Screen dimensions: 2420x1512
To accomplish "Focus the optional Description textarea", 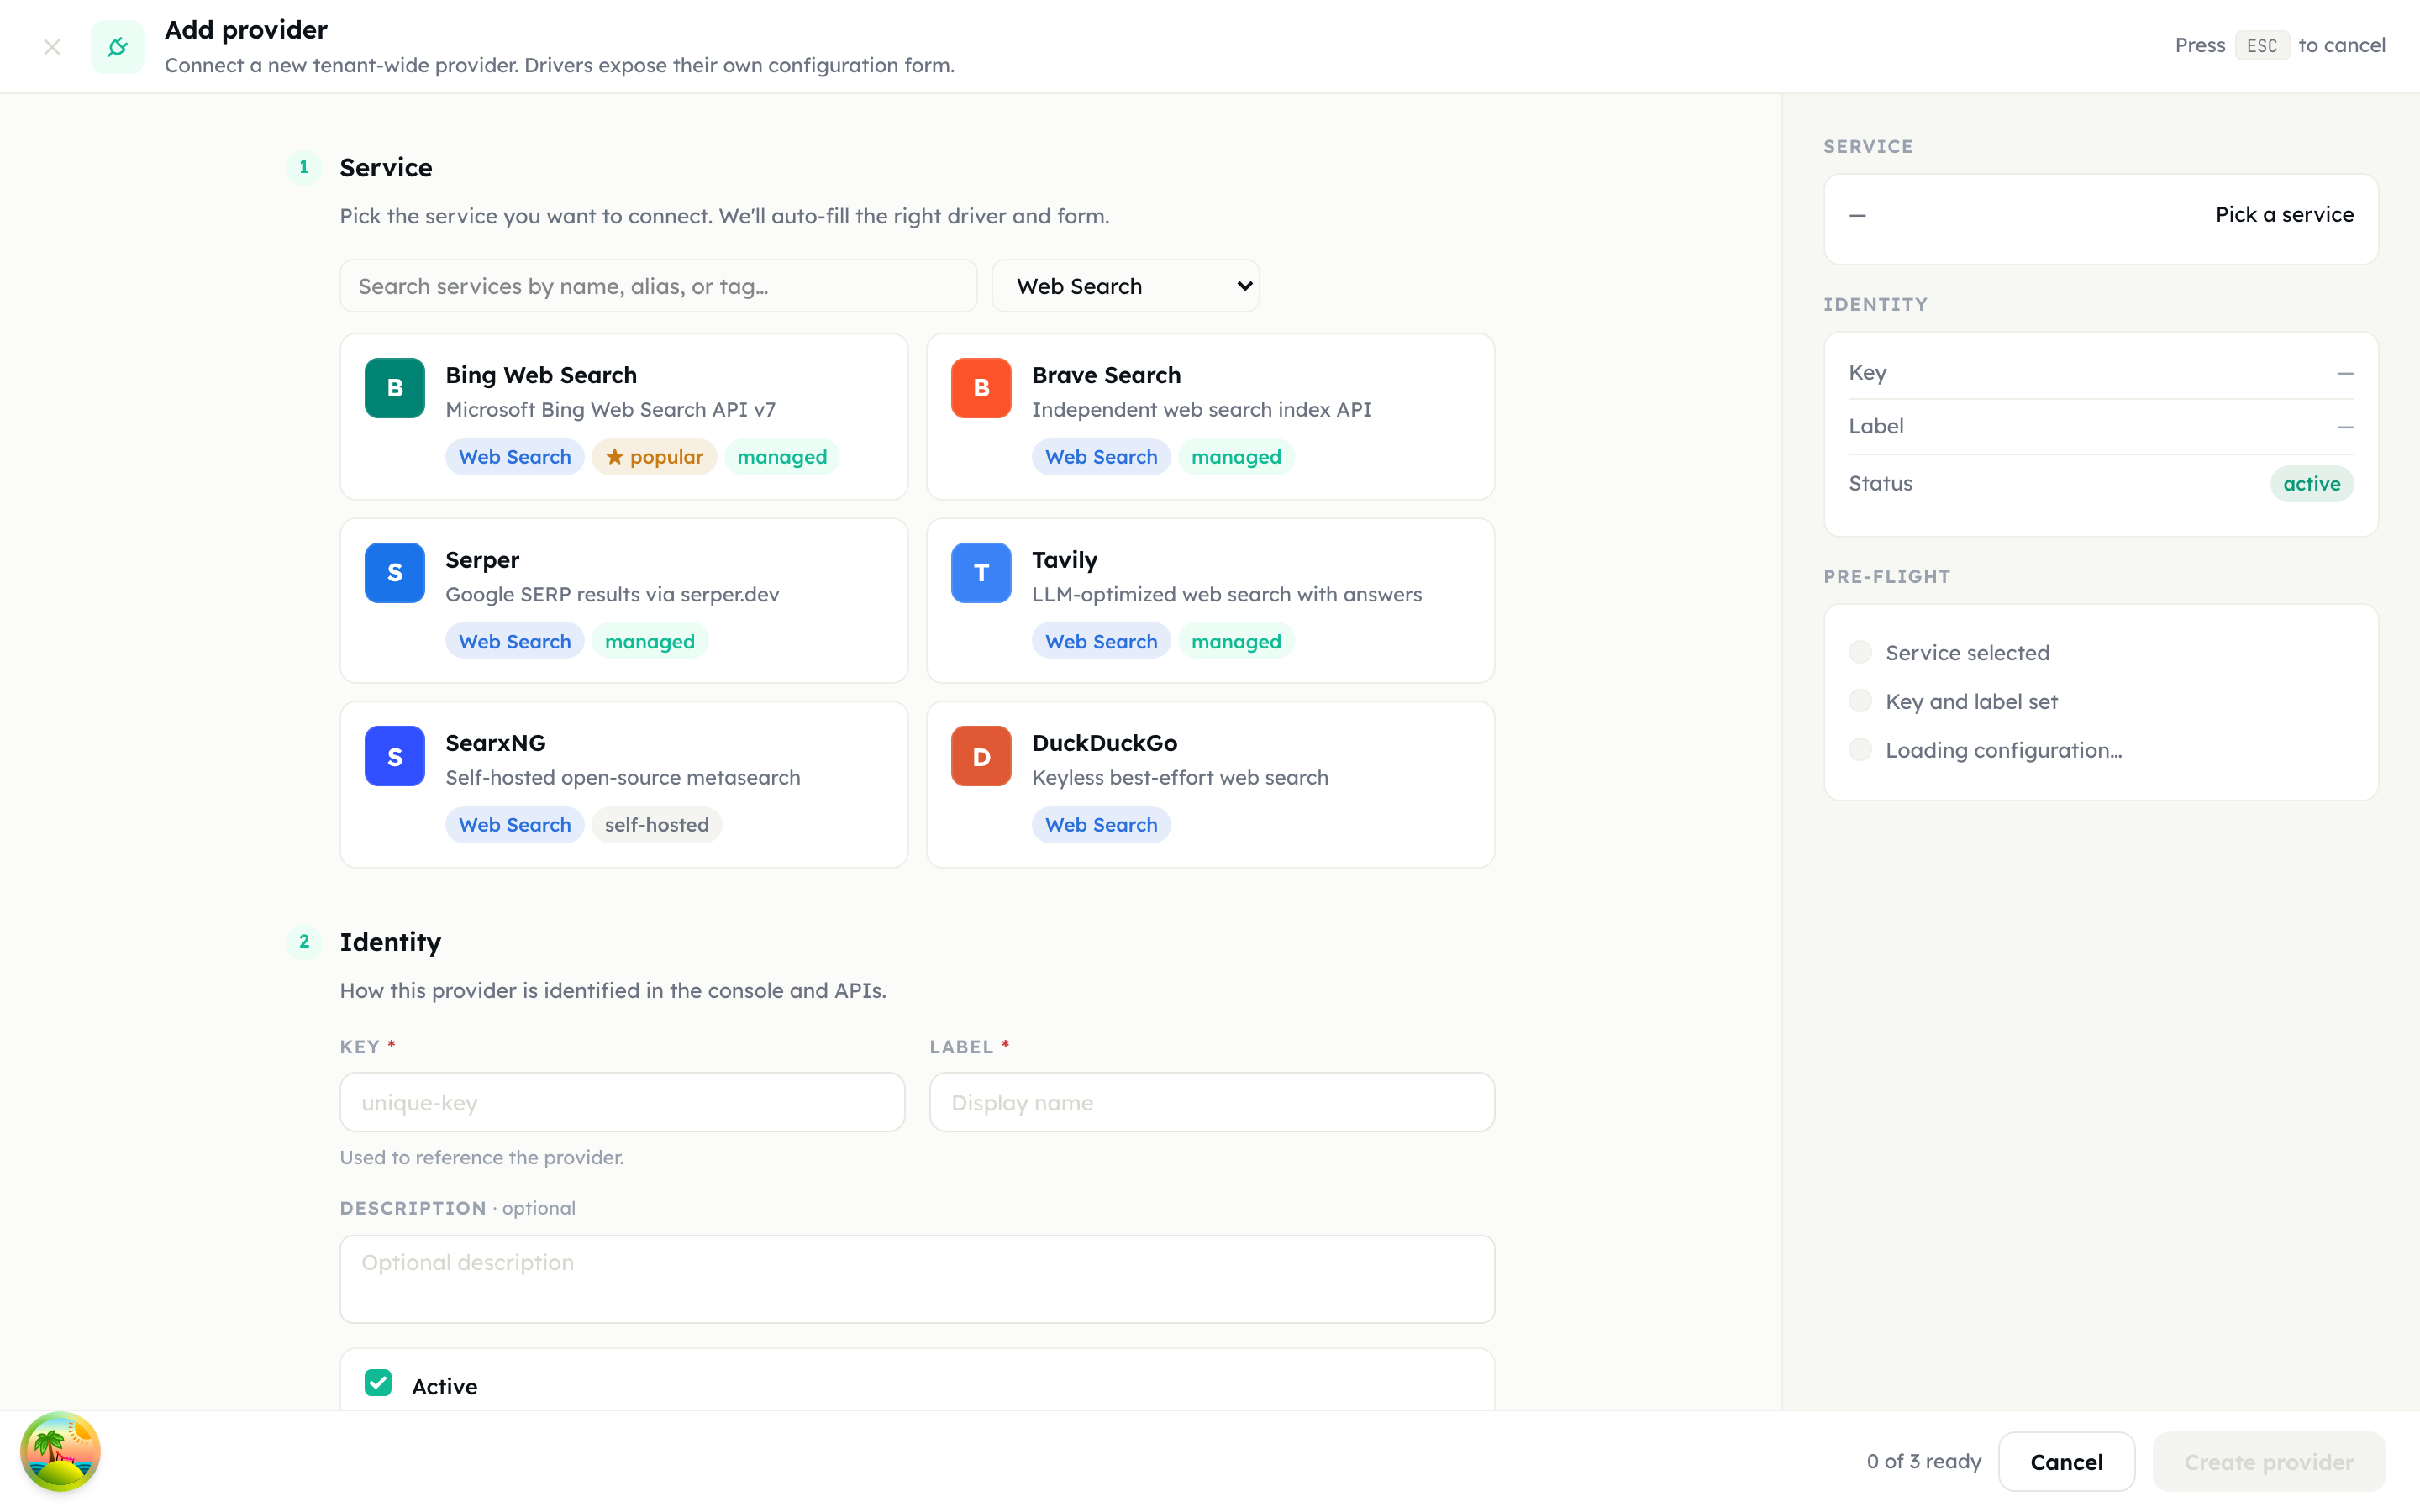I will point(917,1279).
